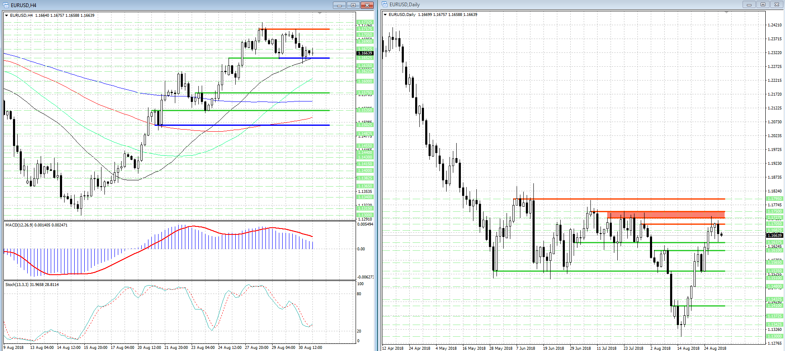Click the 23 Aug 04:00 time label
785x351 pixels.
[203, 348]
